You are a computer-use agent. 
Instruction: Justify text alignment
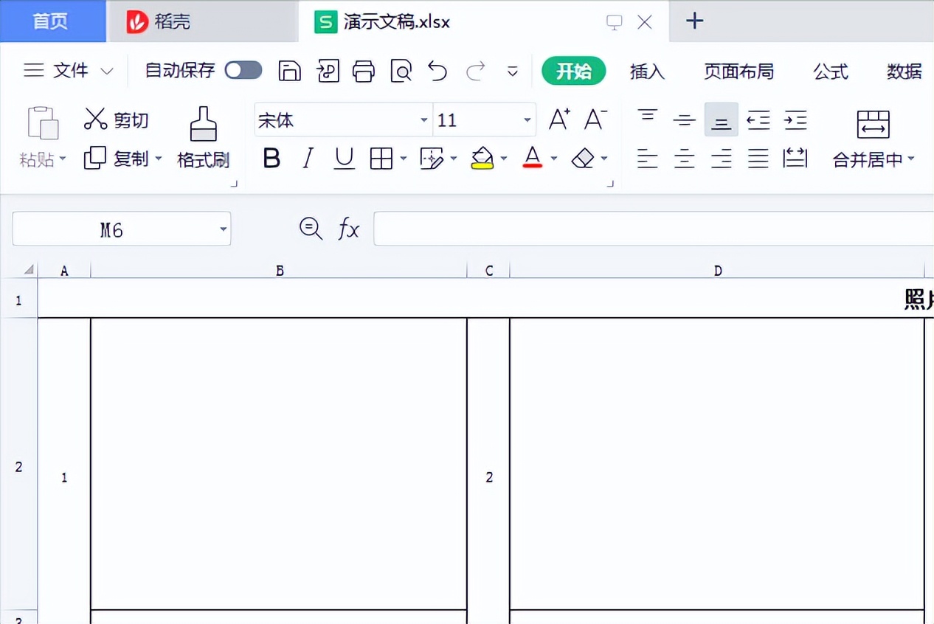[x=758, y=158]
